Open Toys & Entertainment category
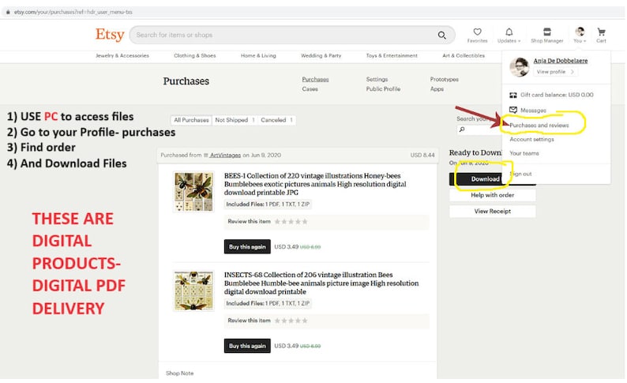Viewport: 627px width, 383px height. [x=392, y=55]
